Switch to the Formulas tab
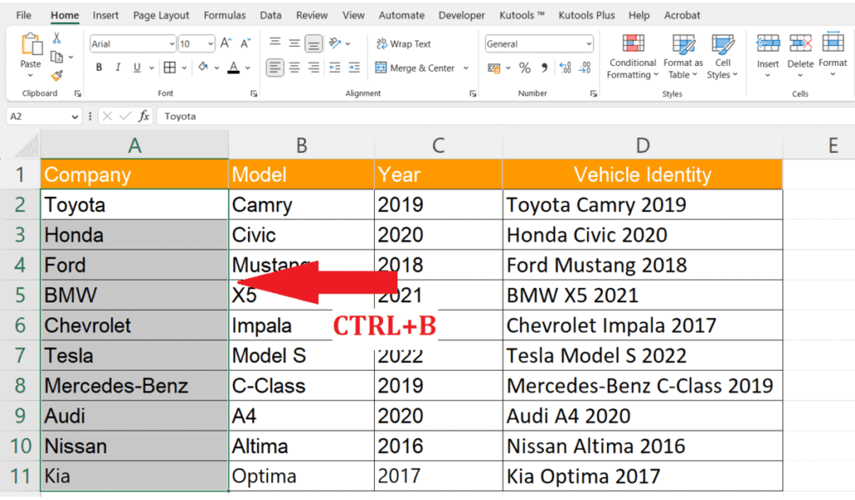 225,15
